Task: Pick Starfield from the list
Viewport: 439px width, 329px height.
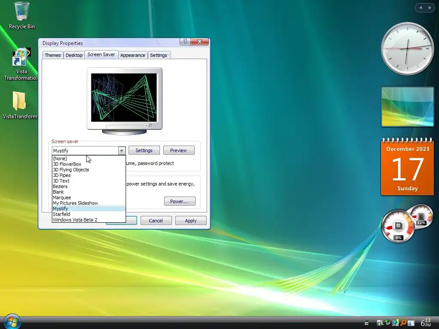Action: click(x=89, y=214)
